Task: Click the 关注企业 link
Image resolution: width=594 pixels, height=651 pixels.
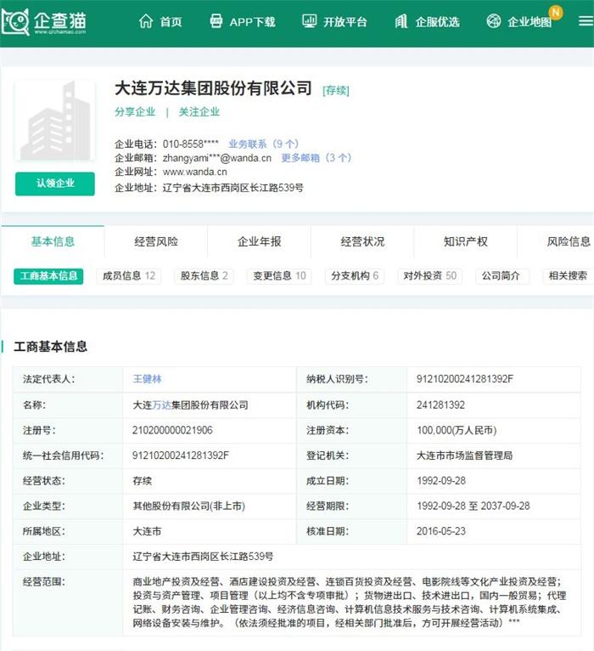Action: [199, 111]
